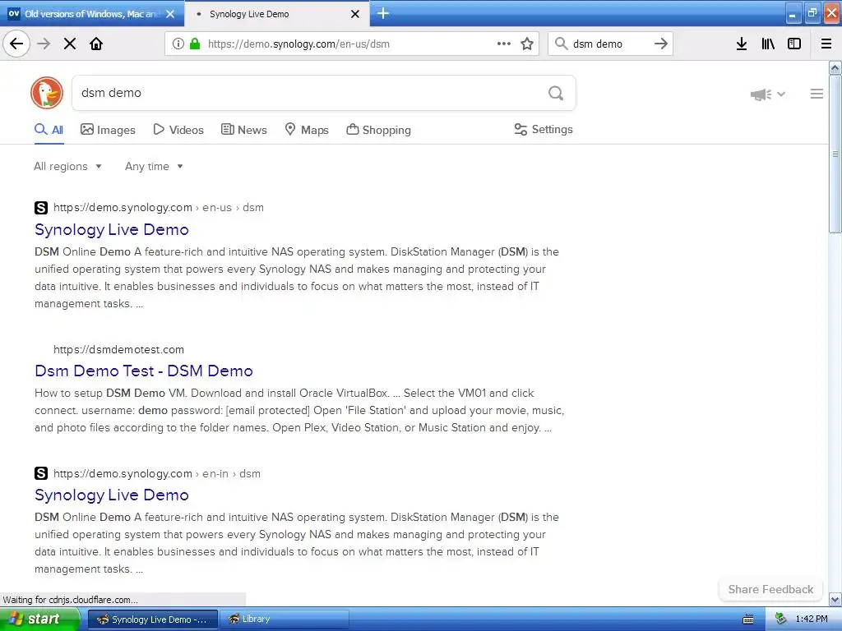Open the megaphone announcements dropdown
The width and height of the screenshot is (842, 631).
[x=767, y=94]
